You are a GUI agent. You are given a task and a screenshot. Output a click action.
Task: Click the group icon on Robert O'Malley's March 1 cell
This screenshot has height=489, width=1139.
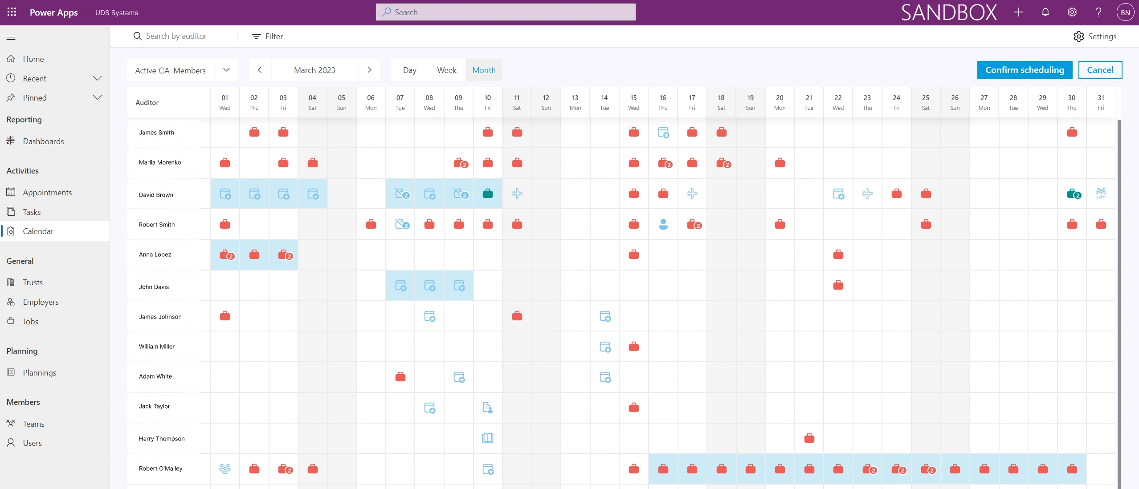point(225,468)
